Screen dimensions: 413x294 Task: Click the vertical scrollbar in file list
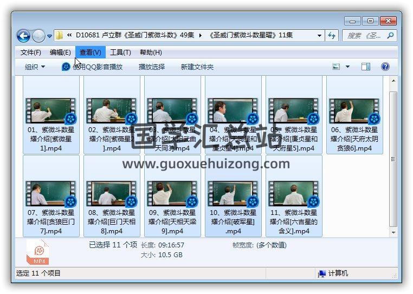click(393, 157)
